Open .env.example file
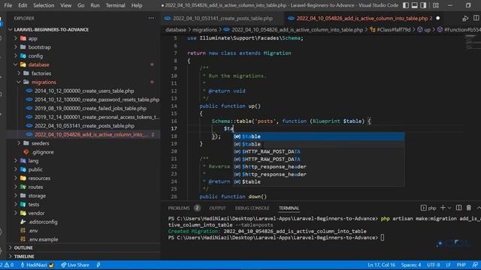 coord(43,239)
